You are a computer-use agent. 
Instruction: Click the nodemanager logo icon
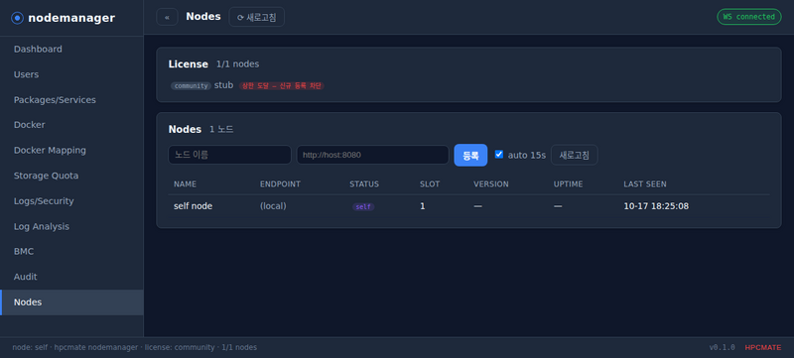[17, 18]
